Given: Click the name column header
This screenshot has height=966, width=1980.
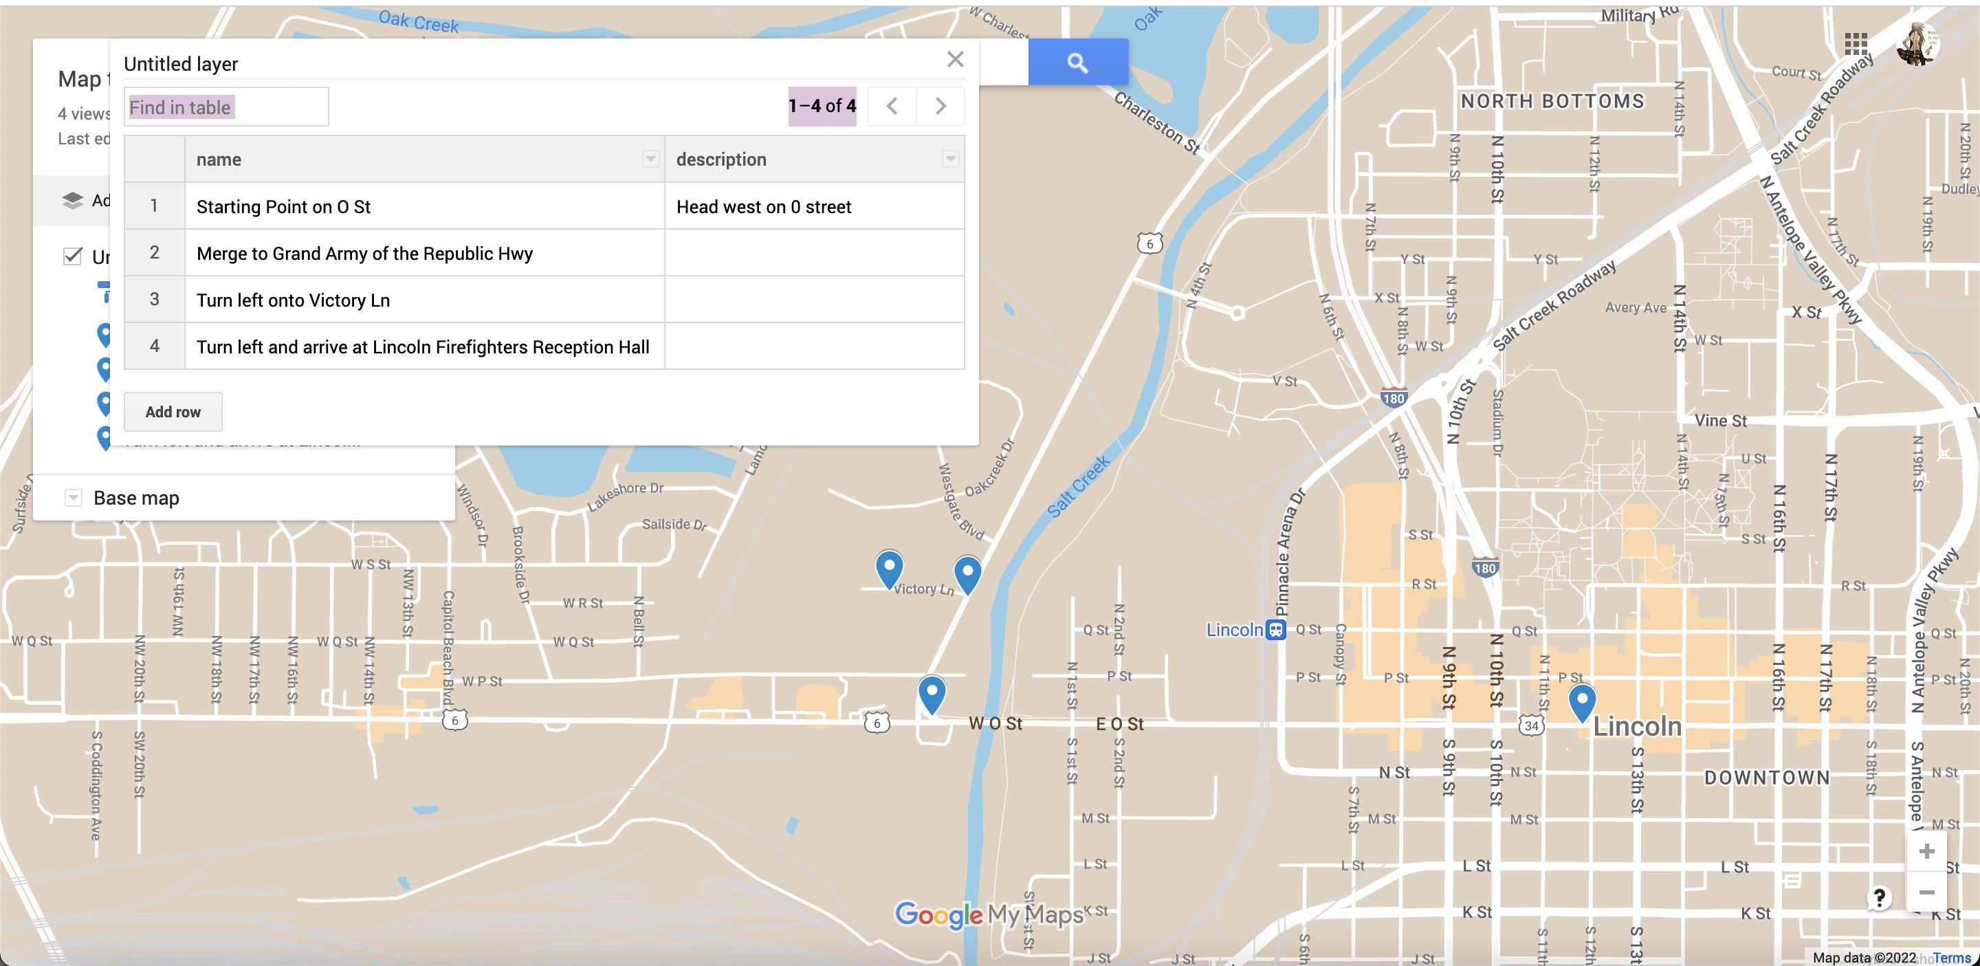Looking at the screenshot, I should (424, 159).
